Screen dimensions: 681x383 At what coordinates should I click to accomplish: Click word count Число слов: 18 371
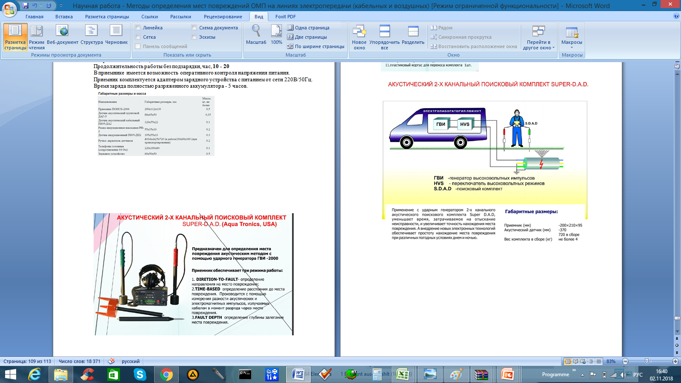[80, 361]
